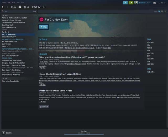Select Far Cry 5 in library
The height and width of the screenshot is (137, 168).
[5, 32]
